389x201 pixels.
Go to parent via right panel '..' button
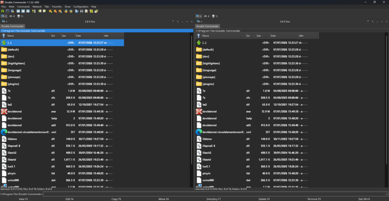coord(377,22)
